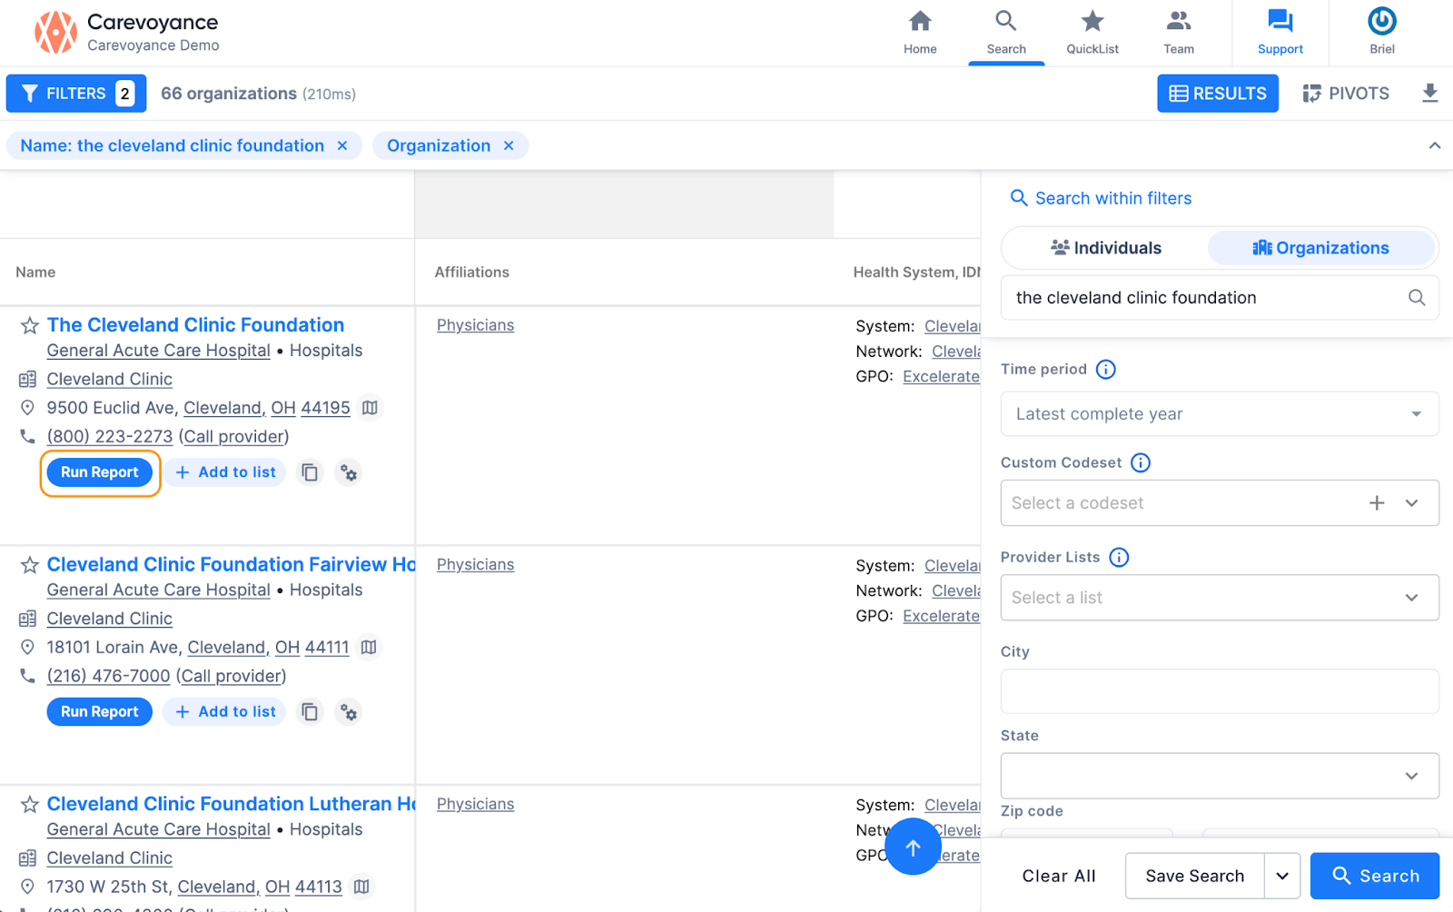The image size is (1453, 912).
Task: Star The Cleveland Clinic Foundation
Action: tap(30, 326)
